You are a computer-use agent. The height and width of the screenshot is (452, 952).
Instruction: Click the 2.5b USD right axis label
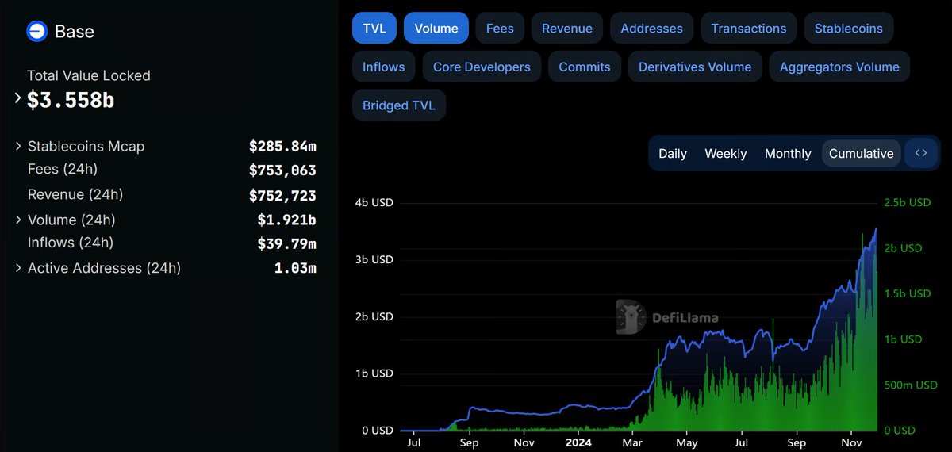908,202
